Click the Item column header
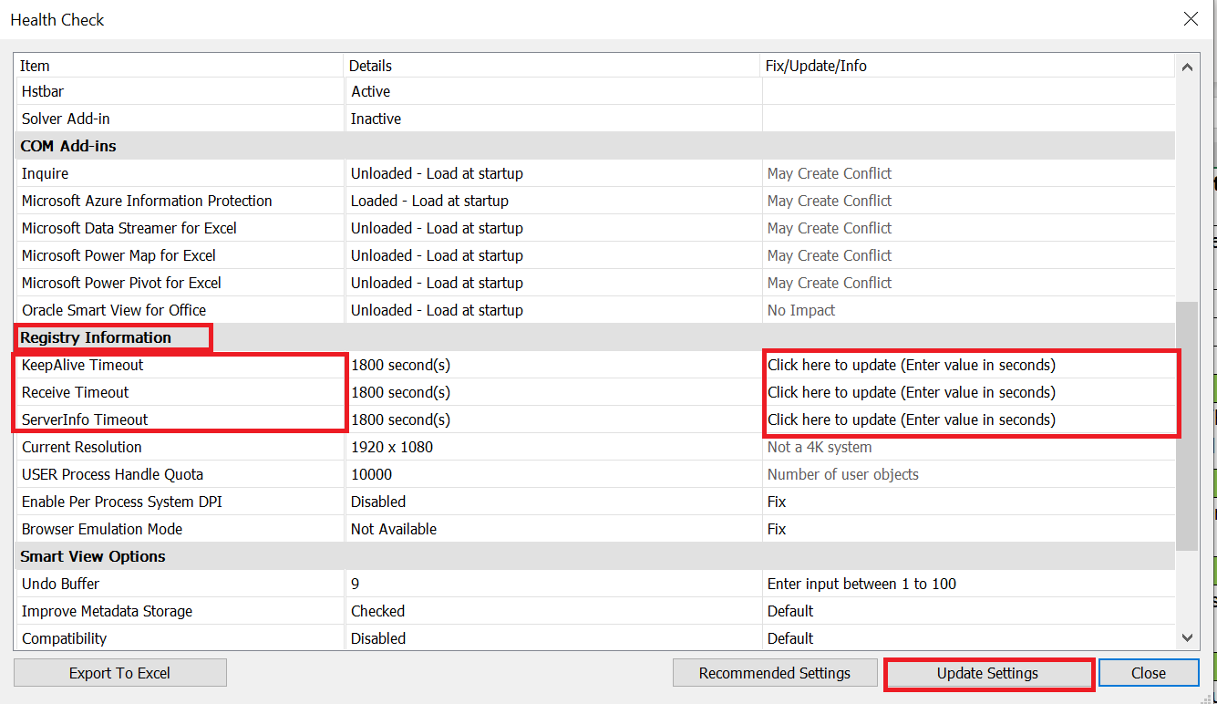Screen dimensions: 1217x704 [35, 66]
